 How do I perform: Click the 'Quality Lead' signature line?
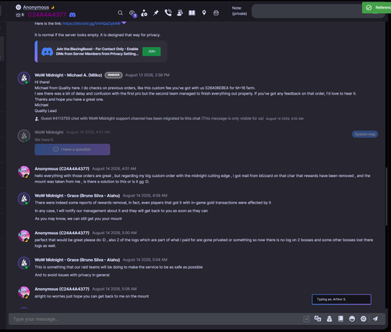click(45, 111)
